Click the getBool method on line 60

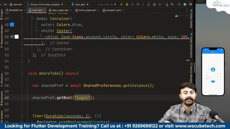point(64,97)
